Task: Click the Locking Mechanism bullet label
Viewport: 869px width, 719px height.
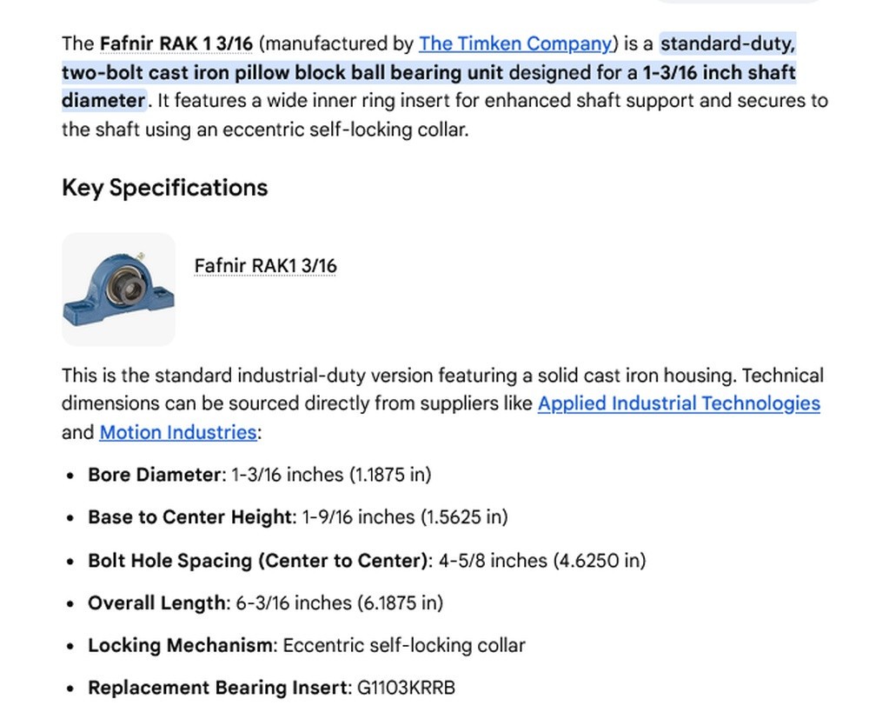Action: [x=180, y=645]
